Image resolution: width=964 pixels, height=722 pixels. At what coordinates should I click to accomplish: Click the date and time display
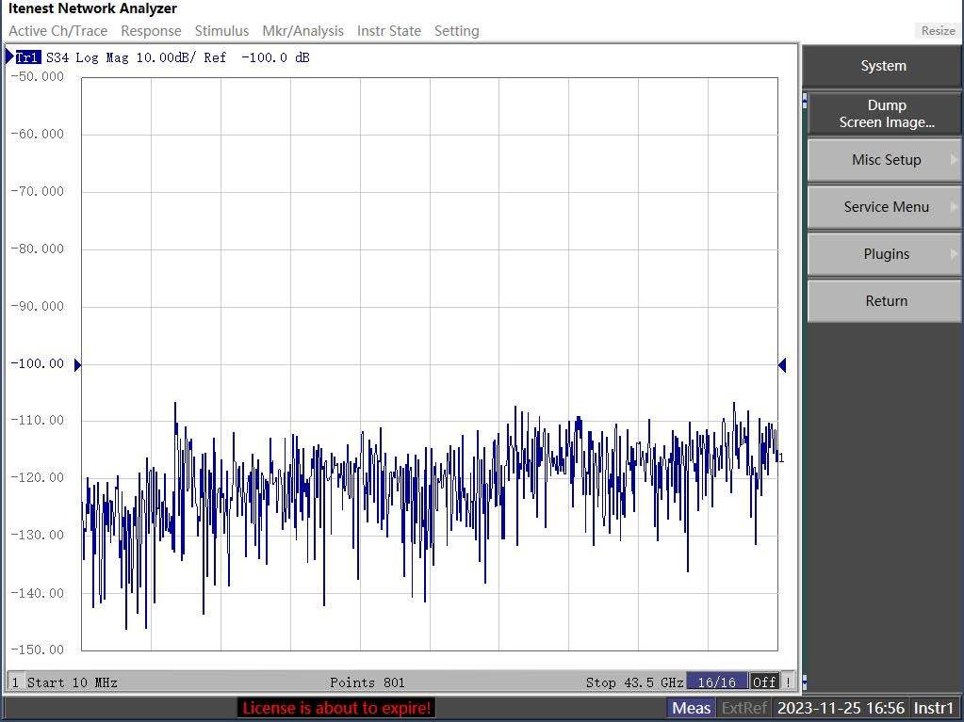841,708
